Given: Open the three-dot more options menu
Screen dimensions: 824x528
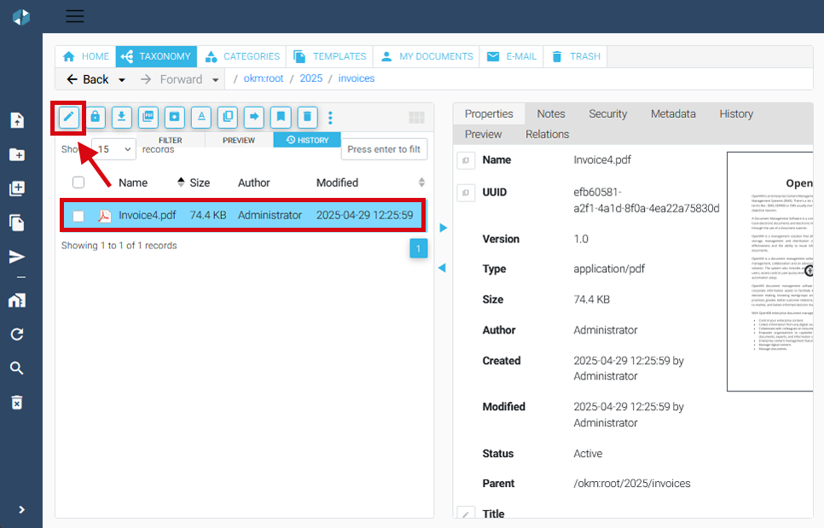Looking at the screenshot, I should 331,118.
